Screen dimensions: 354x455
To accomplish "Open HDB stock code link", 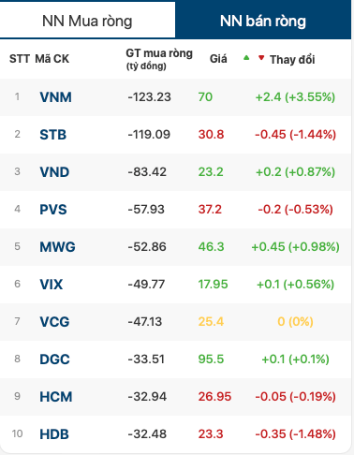I will (x=54, y=434).
